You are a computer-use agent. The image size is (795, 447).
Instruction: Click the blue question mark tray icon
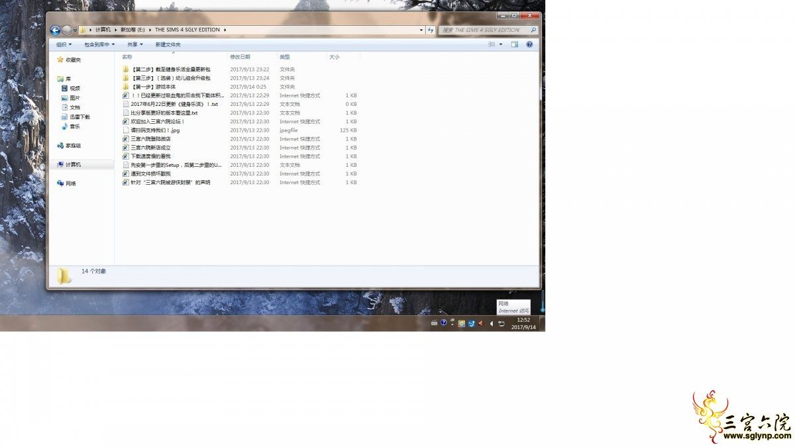click(x=443, y=323)
